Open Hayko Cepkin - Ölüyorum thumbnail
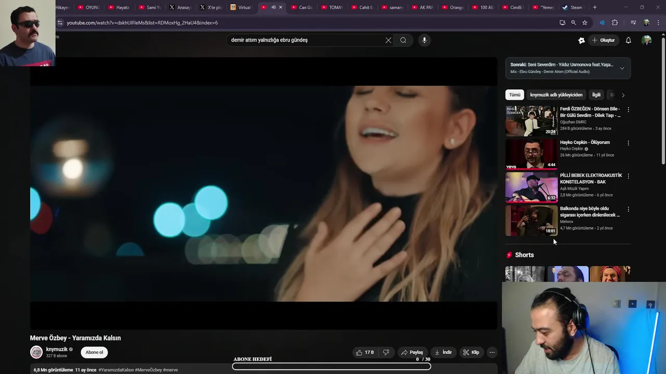The height and width of the screenshot is (374, 666). pos(531,154)
